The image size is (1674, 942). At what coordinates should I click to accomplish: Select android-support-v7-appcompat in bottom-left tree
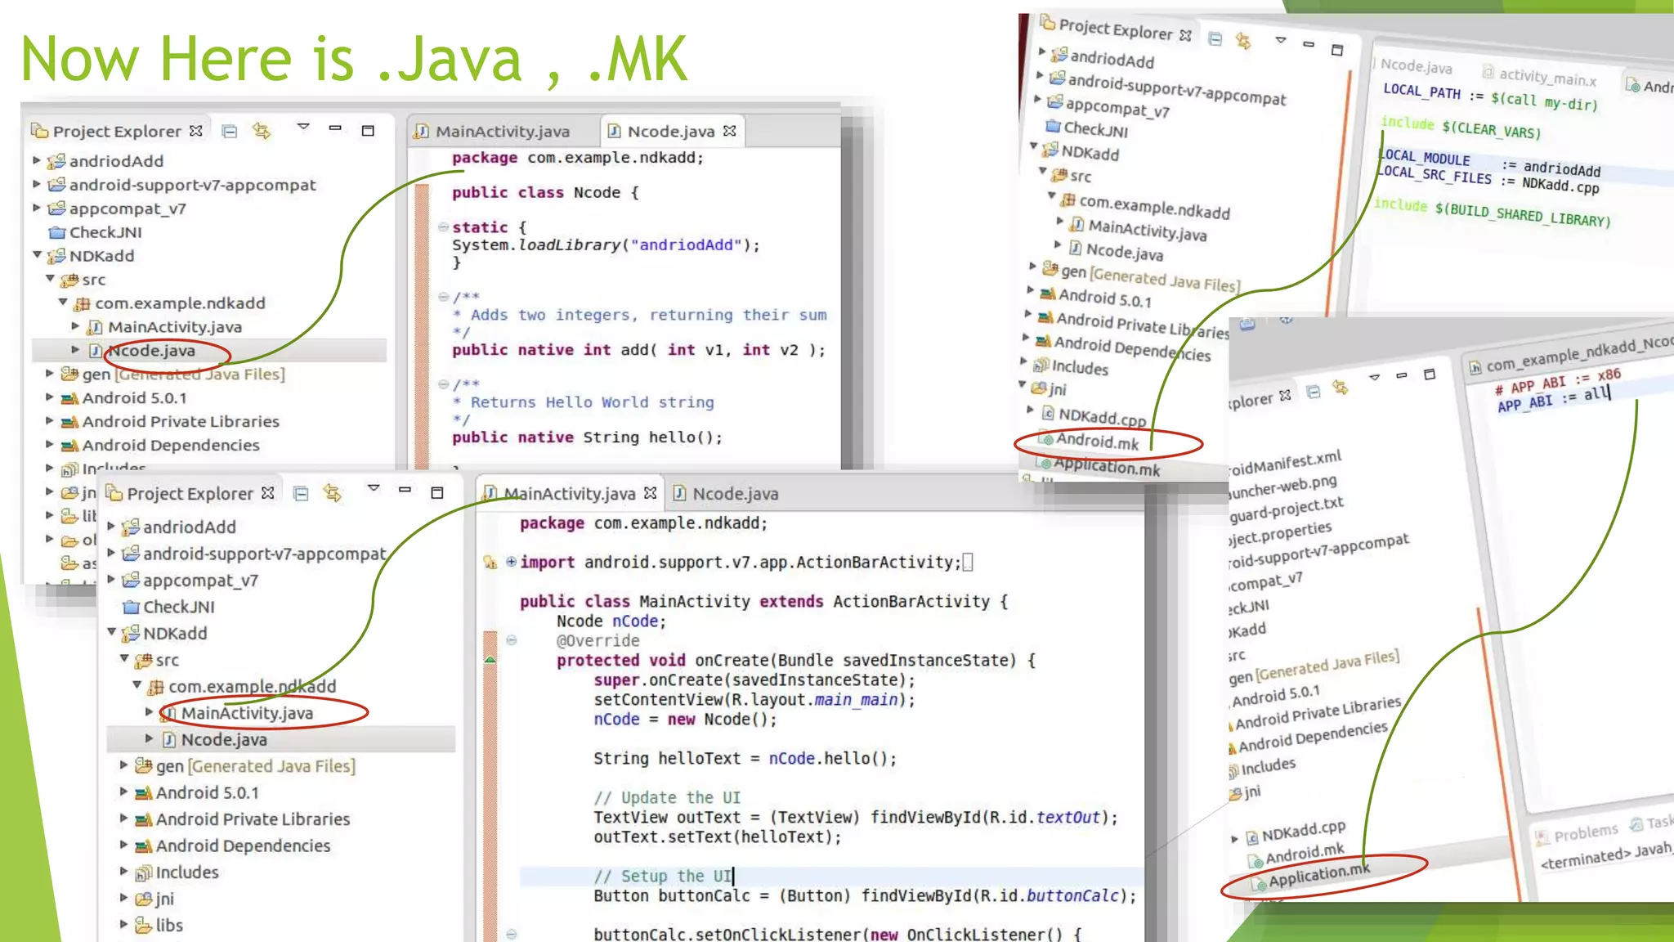tap(264, 554)
